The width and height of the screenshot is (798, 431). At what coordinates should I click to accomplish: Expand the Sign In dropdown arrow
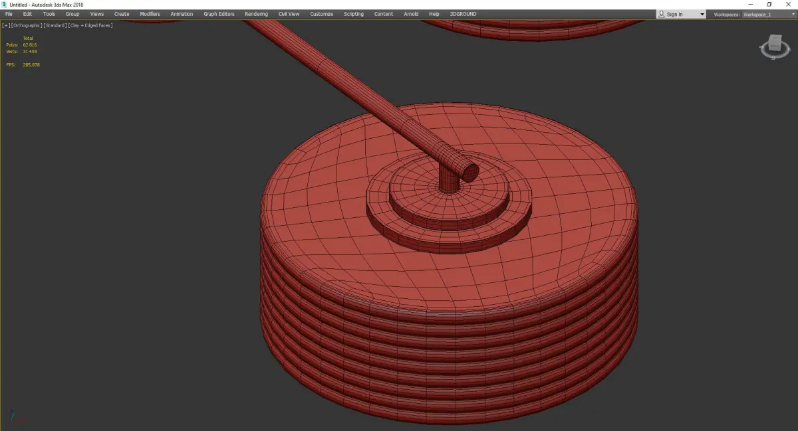(702, 15)
